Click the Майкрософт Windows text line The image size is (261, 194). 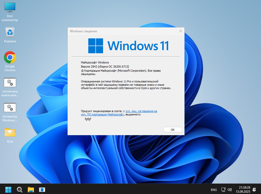click(95, 62)
